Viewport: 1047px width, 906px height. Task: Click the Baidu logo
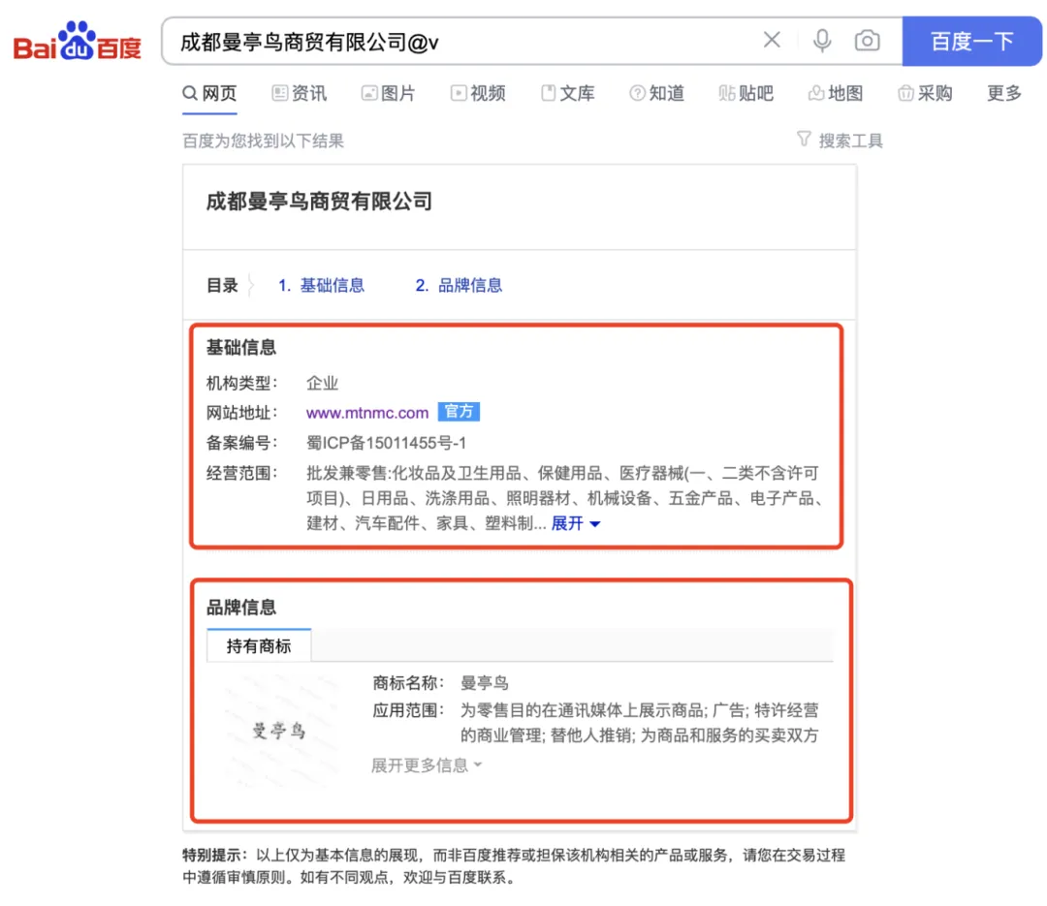pyautogui.click(x=78, y=42)
